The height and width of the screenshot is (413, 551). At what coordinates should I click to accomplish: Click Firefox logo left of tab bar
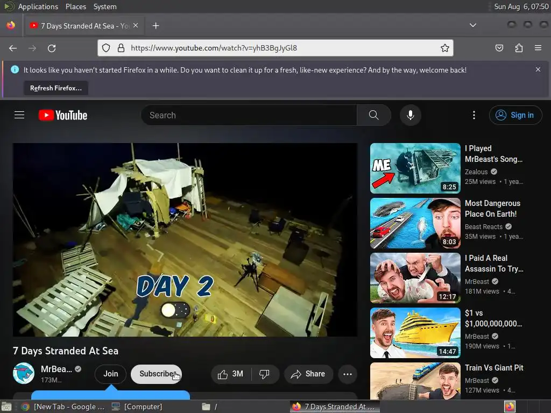11,26
